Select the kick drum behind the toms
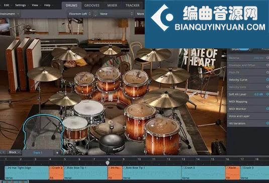The image size is (269, 183). [112, 98]
